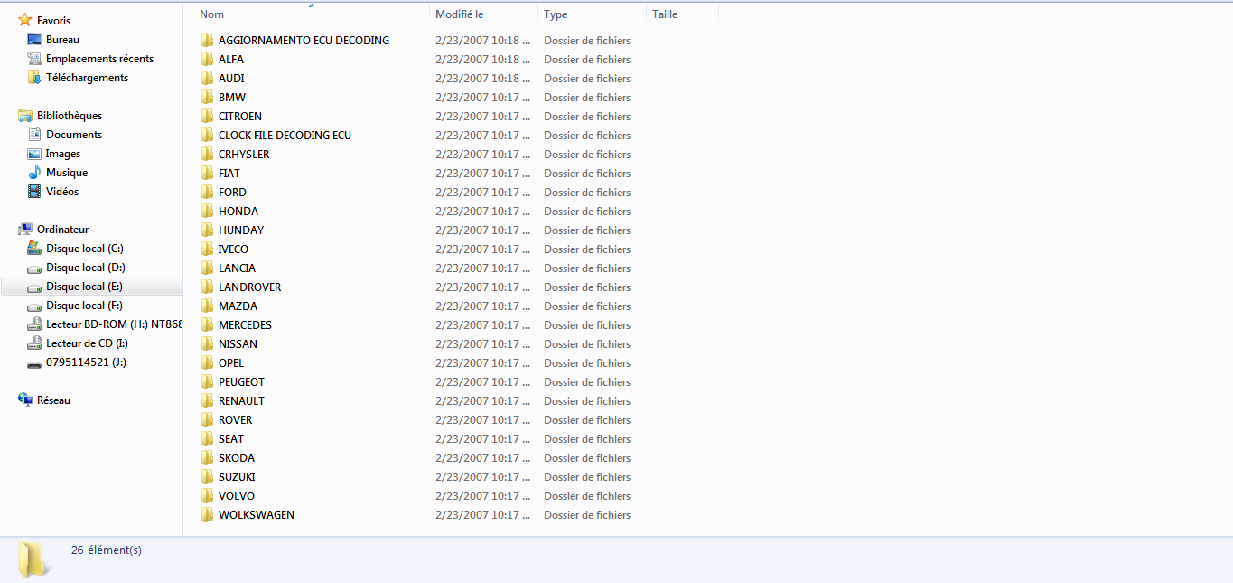This screenshot has height=583, width=1233.
Task: Click the CITROEN folder icon
Action: (x=207, y=116)
